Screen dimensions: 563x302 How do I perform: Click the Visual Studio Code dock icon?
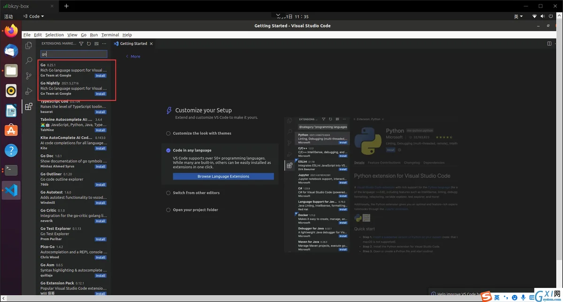(x=11, y=190)
